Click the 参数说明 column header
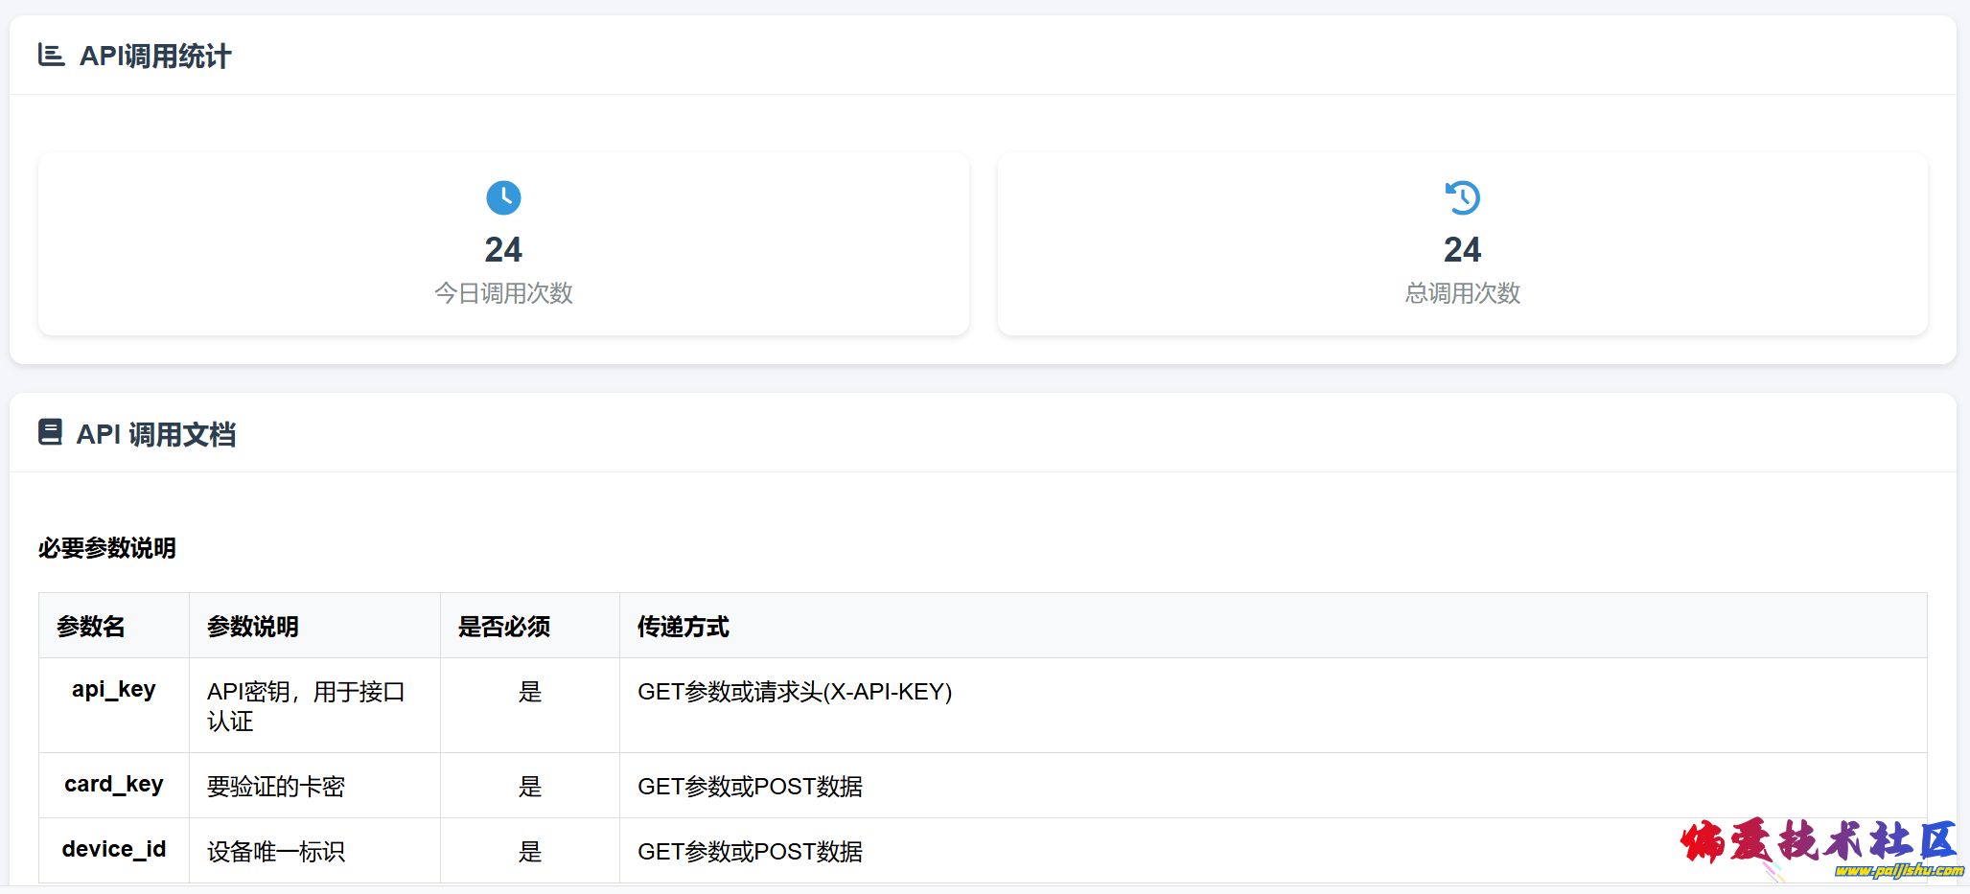Viewport: 1970px width, 894px height. tap(253, 627)
